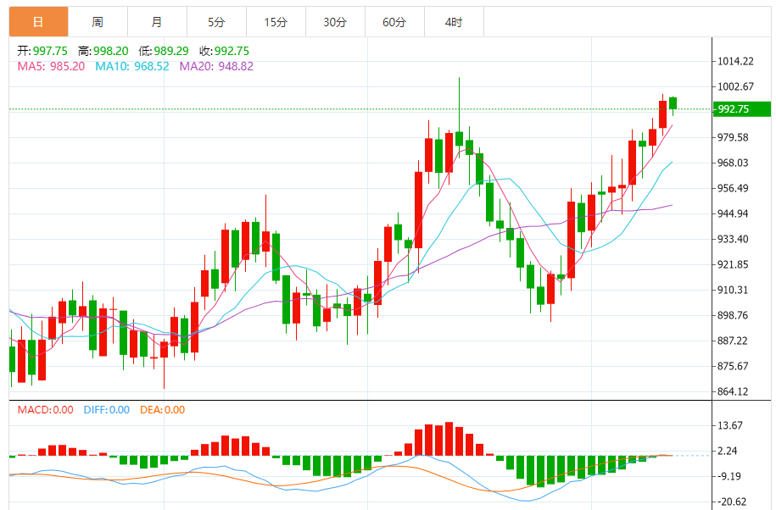Click the 979.58 price axis label
This screenshot has height=510, width=776.
click(x=734, y=137)
